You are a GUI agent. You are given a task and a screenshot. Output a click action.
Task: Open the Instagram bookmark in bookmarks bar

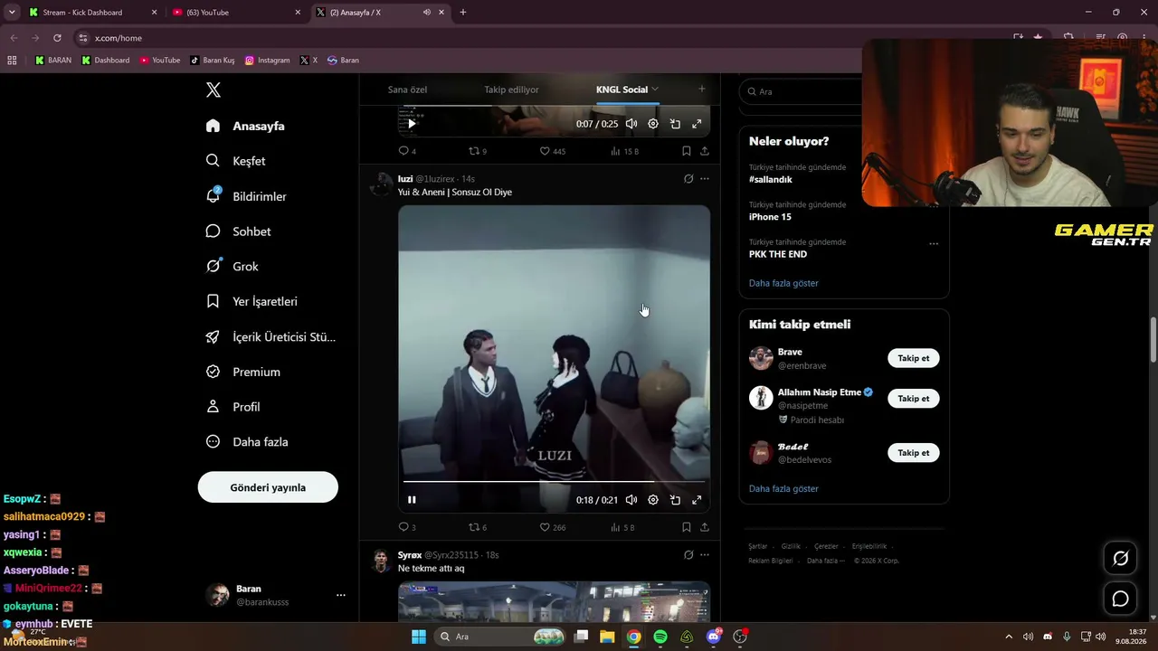pyautogui.click(x=267, y=61)
